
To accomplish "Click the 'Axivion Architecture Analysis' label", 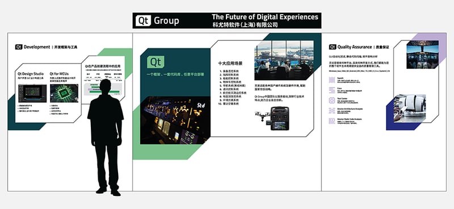I will pyautogui.click(x=350, y=108).
